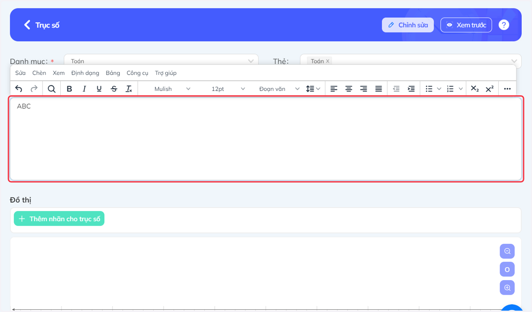Toggle strikethrough formatting
Screen dimensions: 532x312
tap(114, 89)
